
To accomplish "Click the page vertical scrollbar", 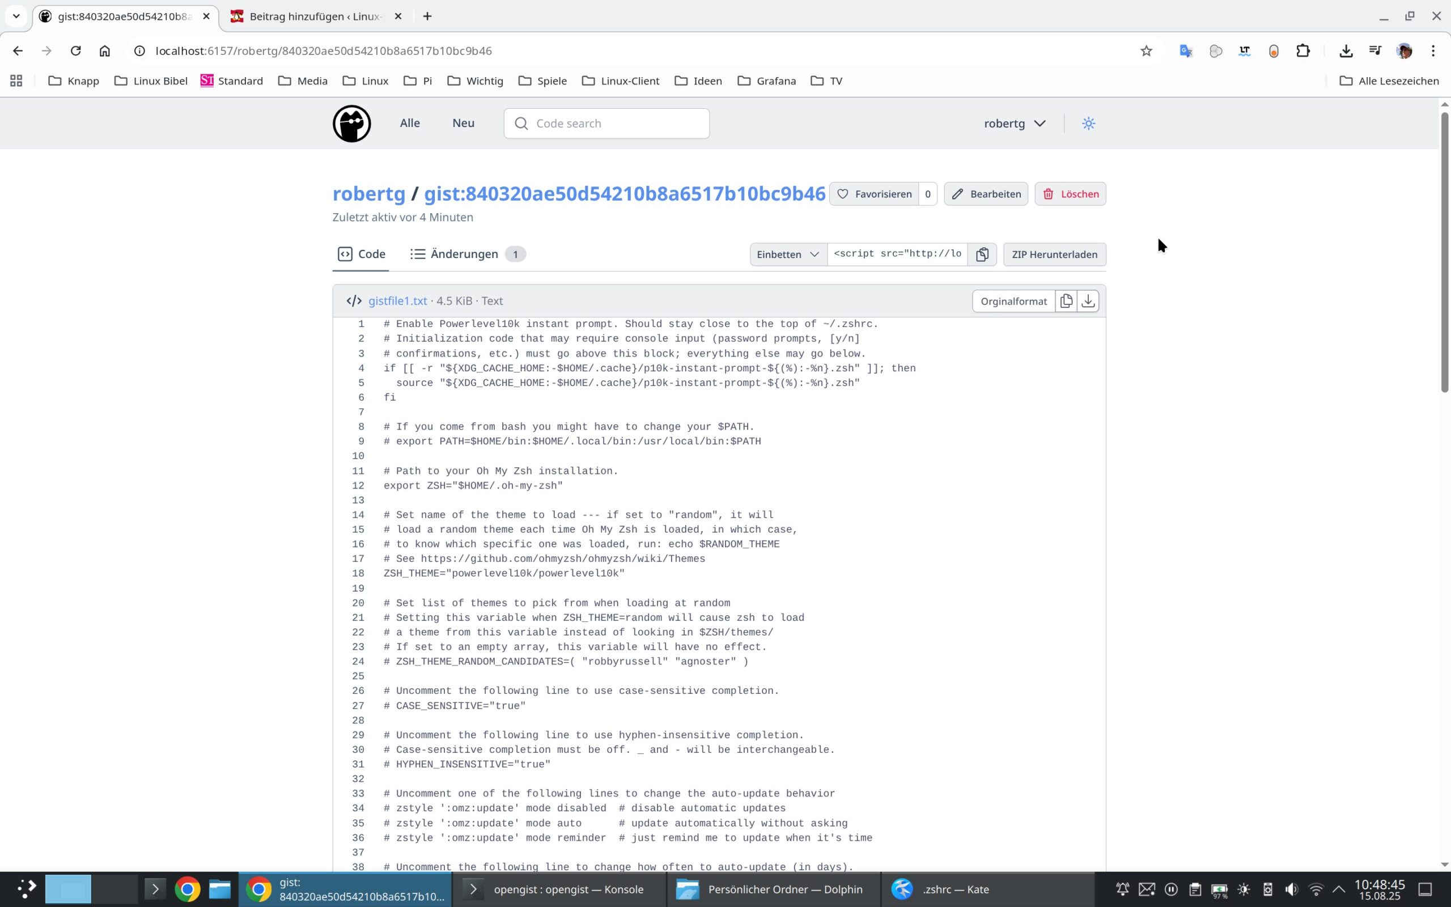I will [x=1444, y=252].
